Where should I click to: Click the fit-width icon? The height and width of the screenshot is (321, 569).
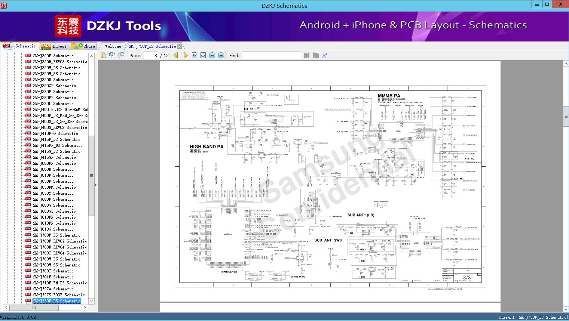pyautogui.click(x=194, y=55)
